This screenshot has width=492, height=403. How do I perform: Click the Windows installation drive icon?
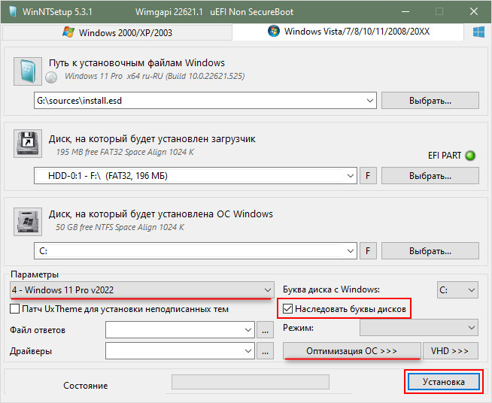(28, 221)
